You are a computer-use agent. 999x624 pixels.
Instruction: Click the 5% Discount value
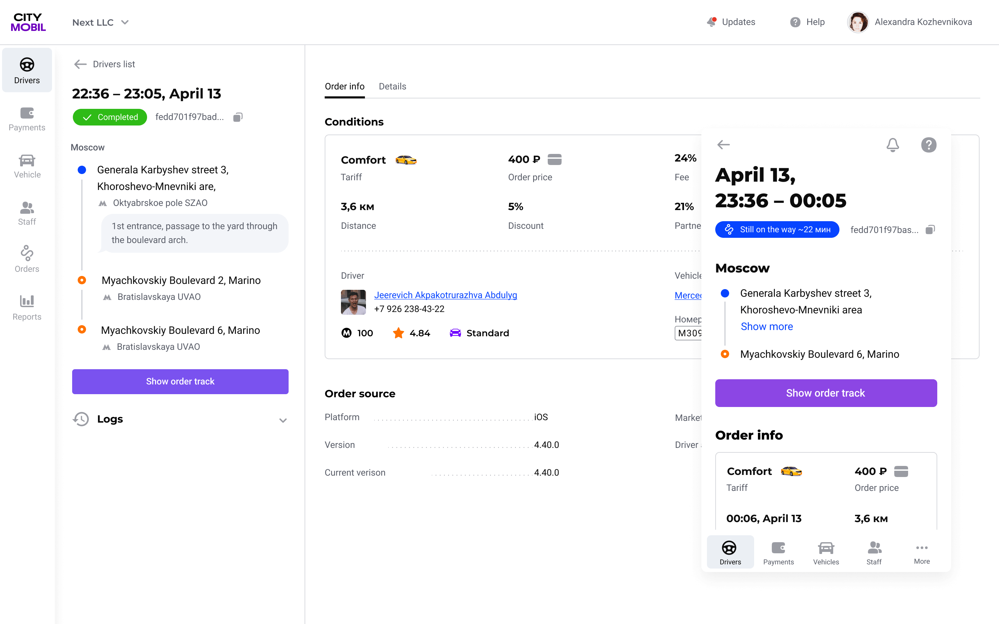coord(515,207)
